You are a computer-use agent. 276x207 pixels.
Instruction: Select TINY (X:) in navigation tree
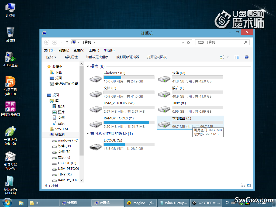(x=62, y=174)
